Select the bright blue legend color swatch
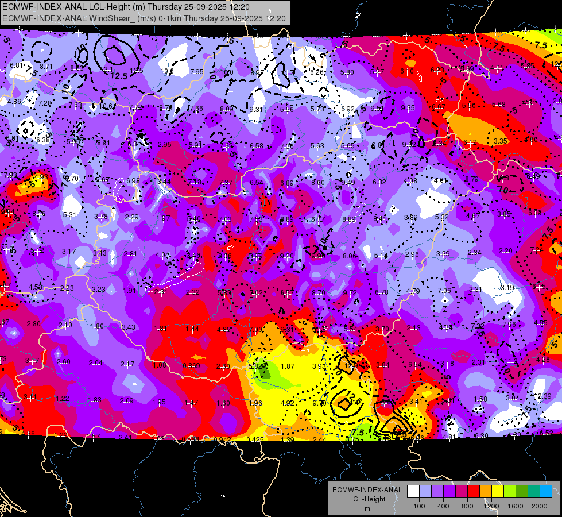The width and height of the screenshot is (562, 517). point(547,491)
